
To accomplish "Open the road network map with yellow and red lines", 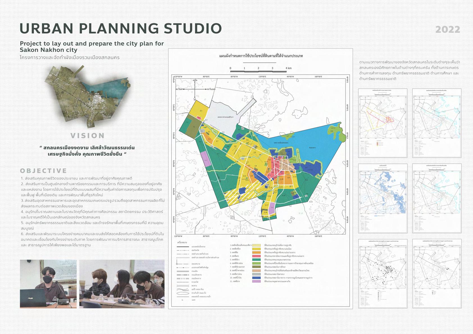I will pos(383,123).
